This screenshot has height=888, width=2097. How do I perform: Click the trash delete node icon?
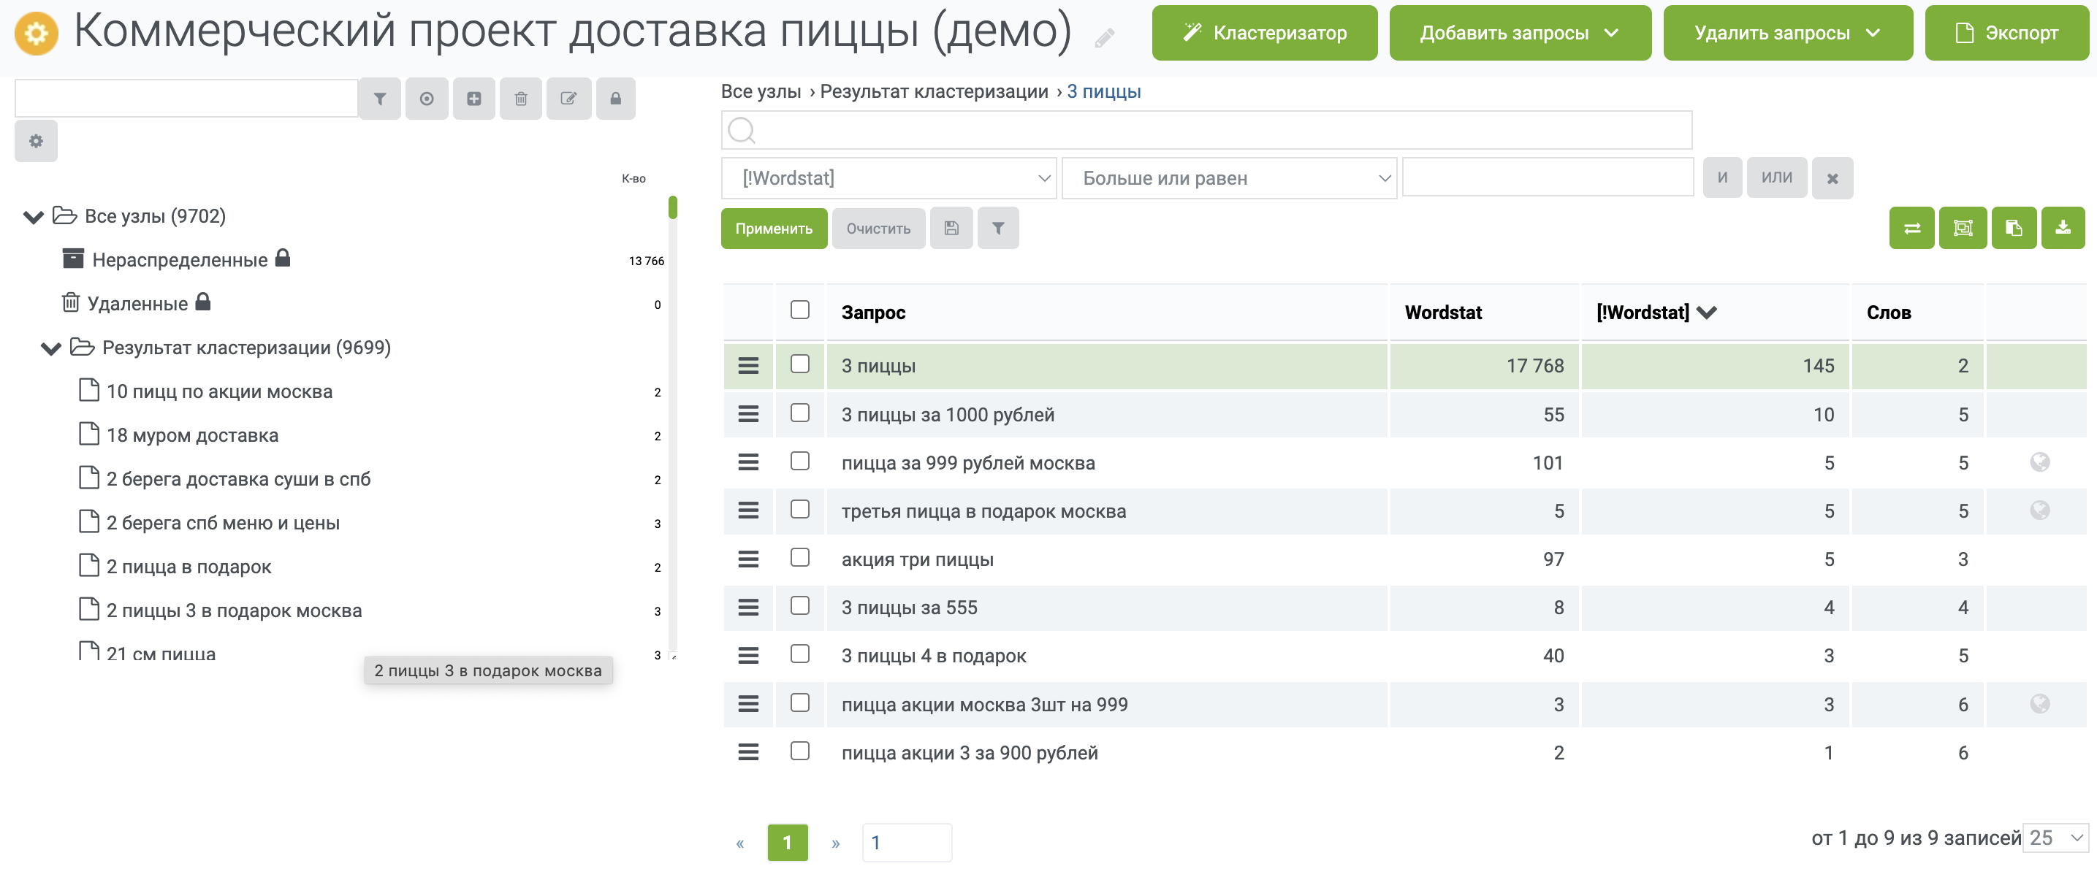click(x=521, y=99)
